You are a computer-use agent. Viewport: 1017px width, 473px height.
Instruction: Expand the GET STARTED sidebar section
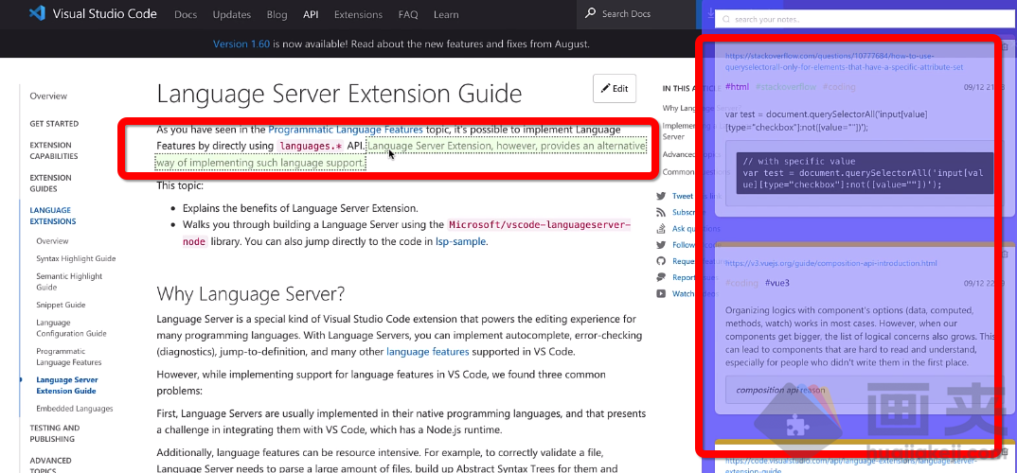click(x=54, y=124)
